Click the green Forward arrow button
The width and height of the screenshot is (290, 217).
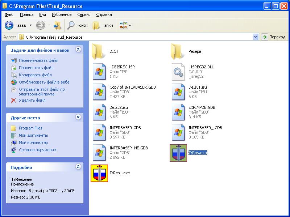pyautogui.click(x=41, y=25)
